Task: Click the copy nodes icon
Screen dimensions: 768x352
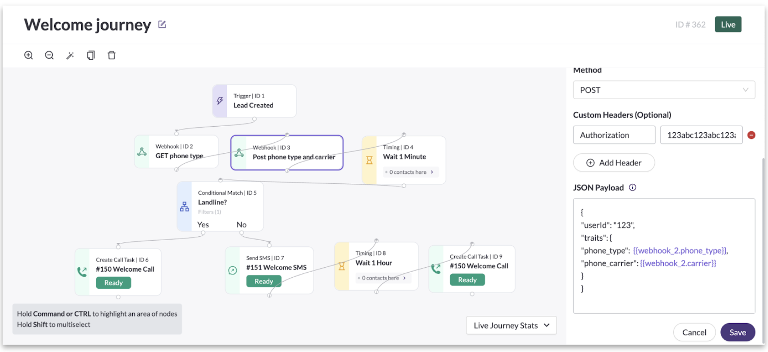Action: [x=91, y=55]
